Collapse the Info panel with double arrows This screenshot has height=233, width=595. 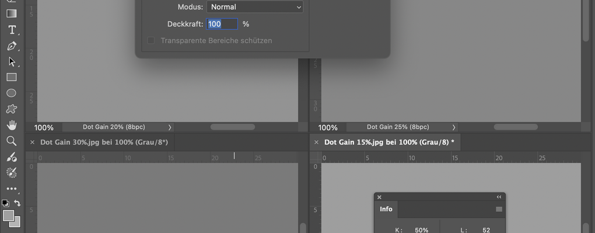coord(499,197)
